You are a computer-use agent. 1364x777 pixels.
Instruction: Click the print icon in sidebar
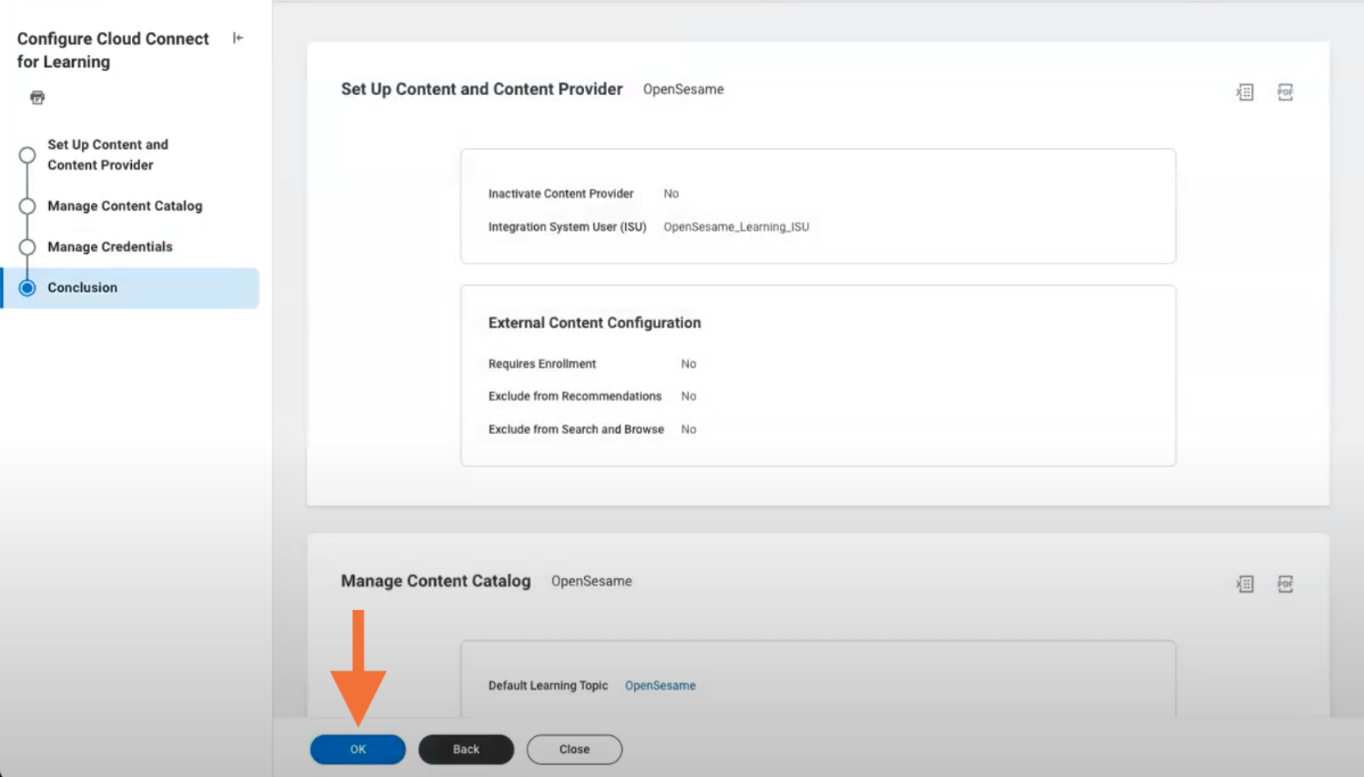tap(37, 97)
